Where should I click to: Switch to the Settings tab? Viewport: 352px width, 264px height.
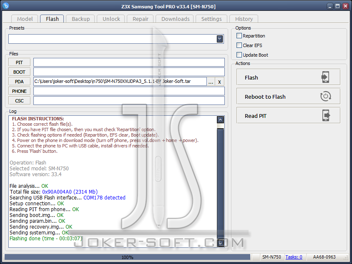(211, 19)
